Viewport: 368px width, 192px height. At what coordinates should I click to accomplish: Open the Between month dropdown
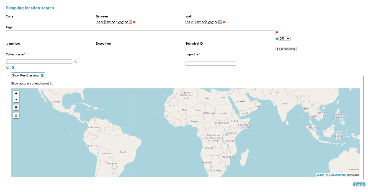(x=110, y=22)
